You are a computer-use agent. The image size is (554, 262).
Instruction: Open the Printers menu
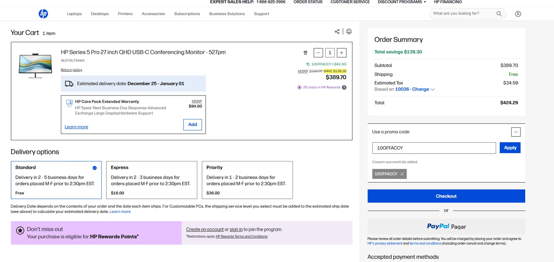point(125,14)
